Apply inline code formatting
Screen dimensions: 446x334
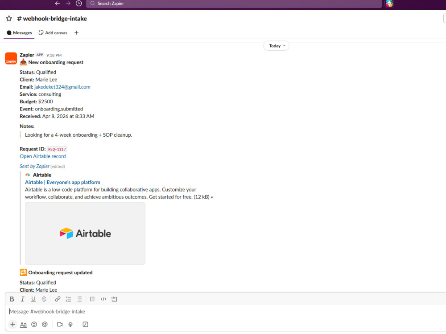[103, 299]
